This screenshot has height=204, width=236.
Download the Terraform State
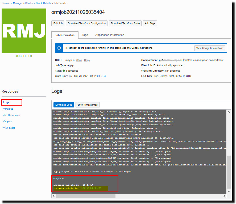pos(125,23)
